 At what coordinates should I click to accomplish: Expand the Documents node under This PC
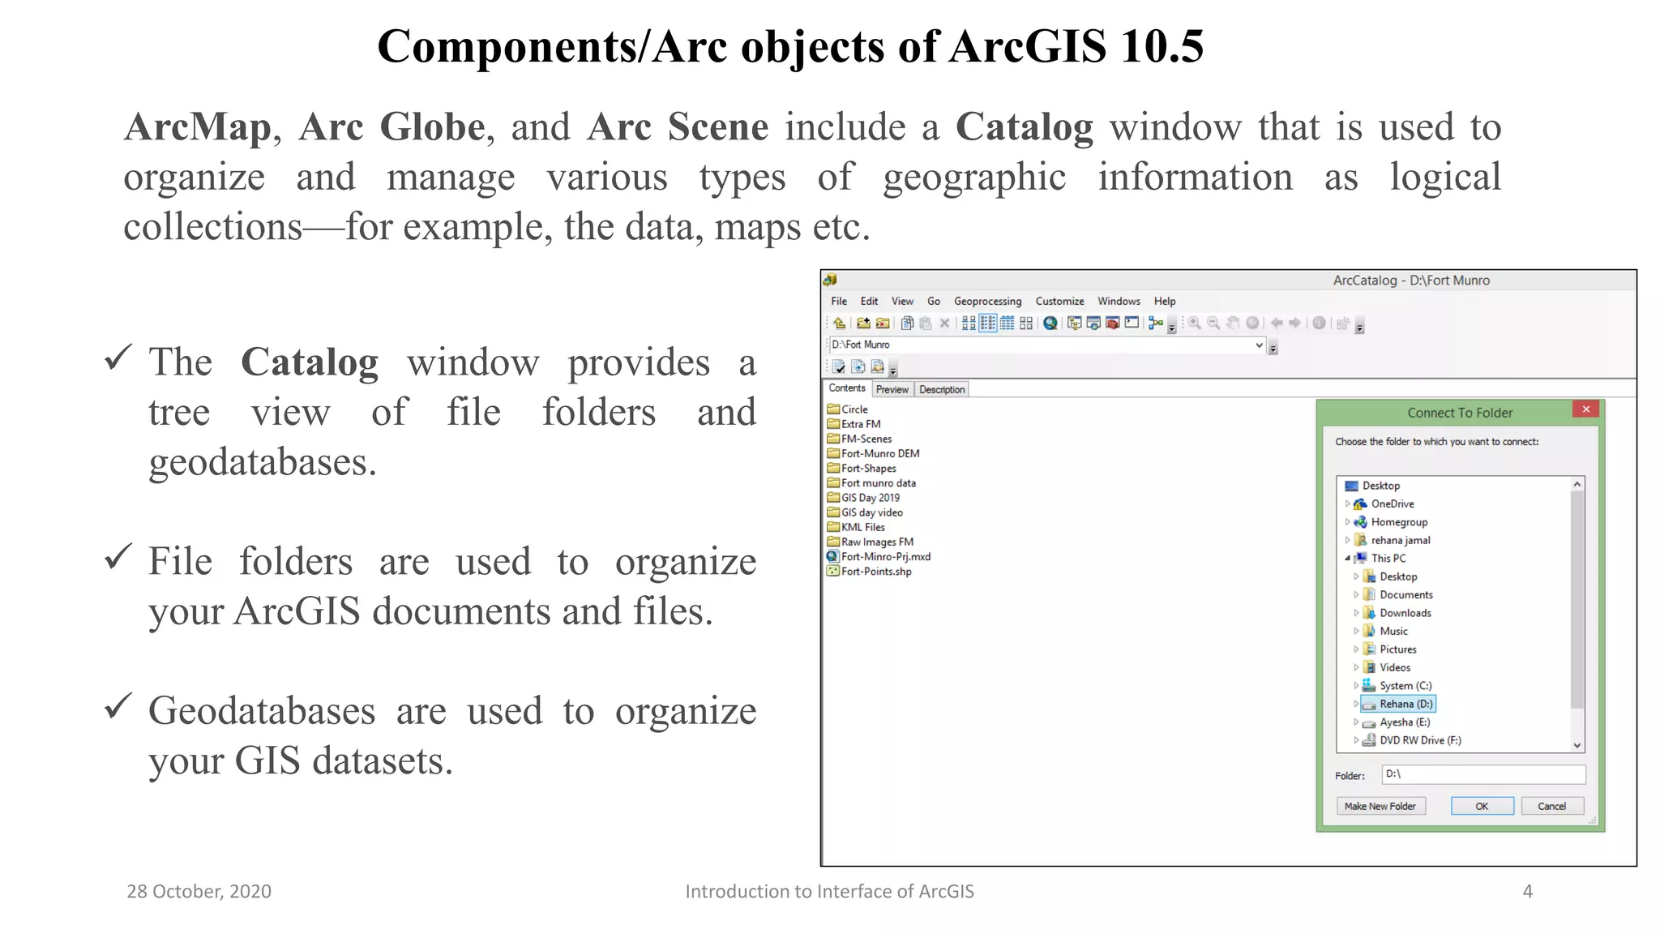click(x=1356, y=595)
